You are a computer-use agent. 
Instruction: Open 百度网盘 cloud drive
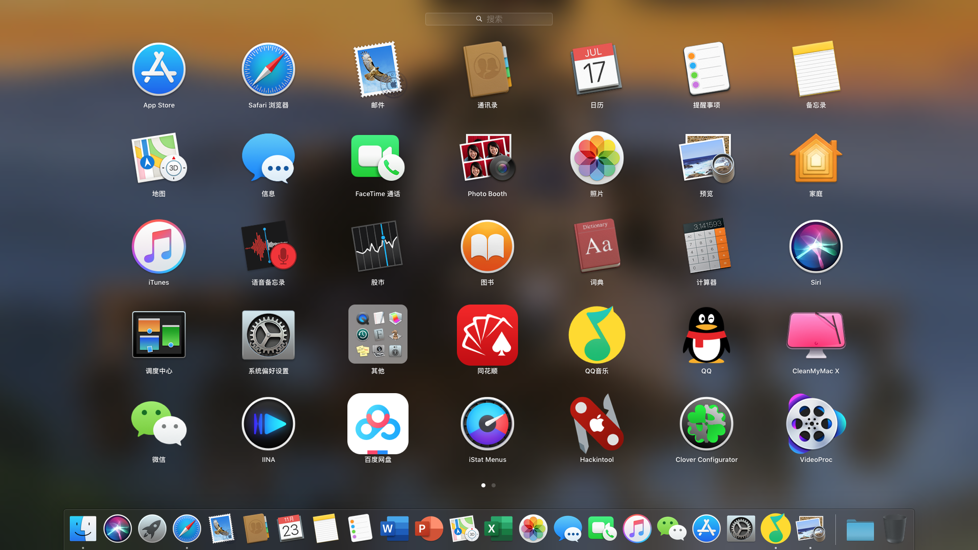[x=377, y=424]
